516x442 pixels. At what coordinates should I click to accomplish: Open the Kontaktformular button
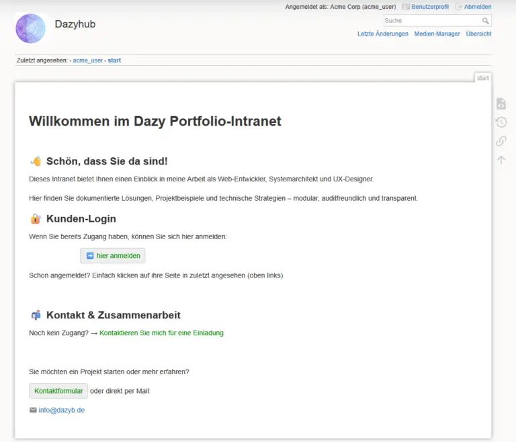tap(58, 391)
